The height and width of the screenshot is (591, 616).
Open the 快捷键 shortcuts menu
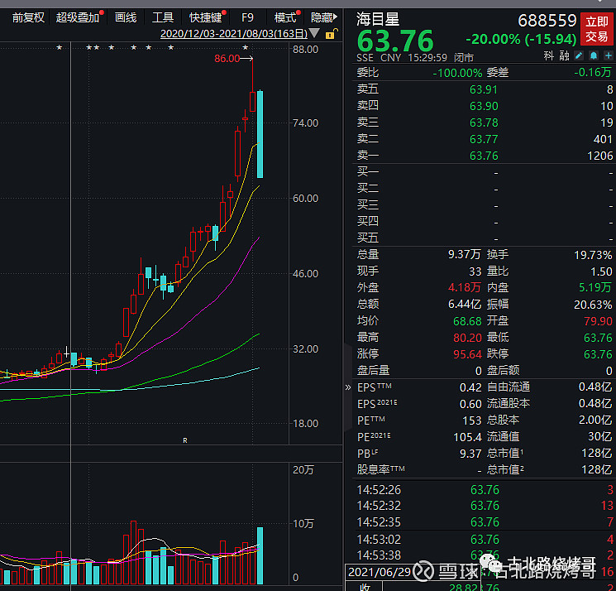tap(205, 17)
